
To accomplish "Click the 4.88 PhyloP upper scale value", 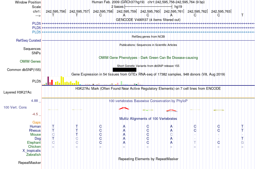I will (34, 101).
